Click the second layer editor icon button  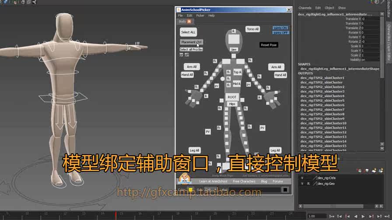tap(367, 171)
